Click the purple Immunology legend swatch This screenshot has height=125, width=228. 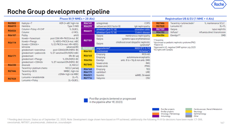156,116
